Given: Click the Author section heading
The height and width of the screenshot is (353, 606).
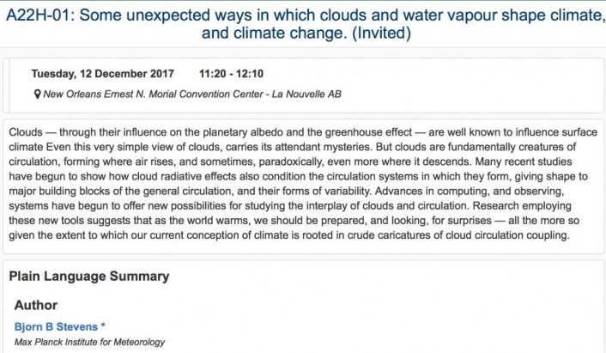Looking at the screenshot, I should click(x=36, y=305).
